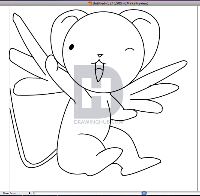The image size is (200, 196).
Task: Select the winking right eye curve
Action: pyautogui.click(x=130, y=50)
